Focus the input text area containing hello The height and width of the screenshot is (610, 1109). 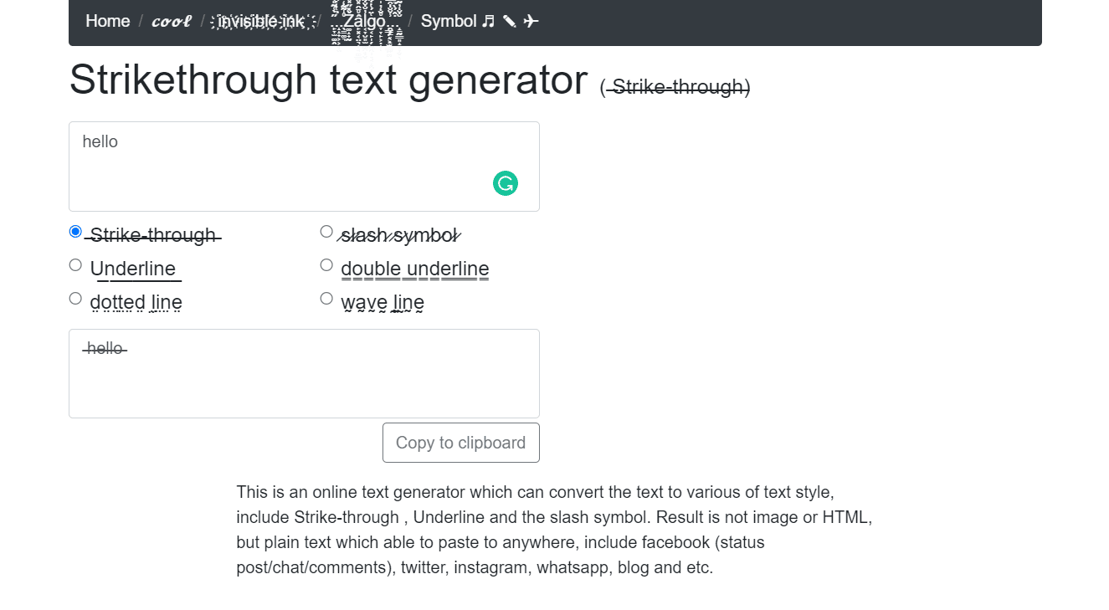pyautogui.click(x=304, y=167)
